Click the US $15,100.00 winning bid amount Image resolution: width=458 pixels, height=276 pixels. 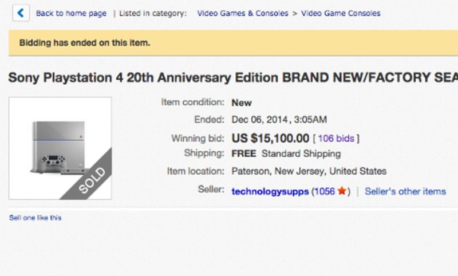coord(270,138)
